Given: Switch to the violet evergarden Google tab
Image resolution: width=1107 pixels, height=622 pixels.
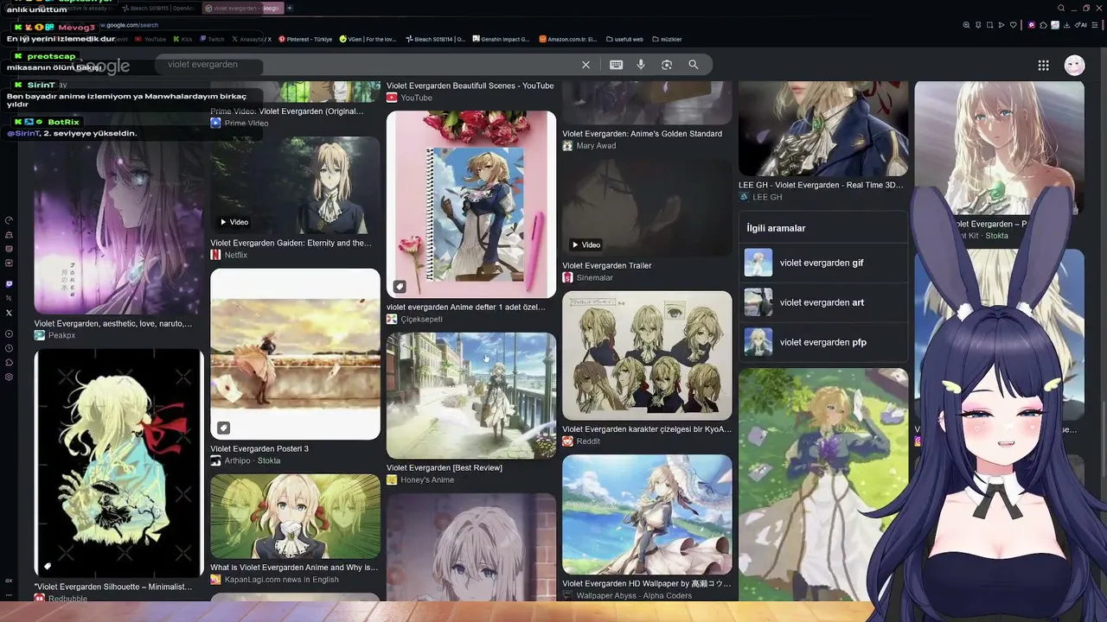Looking at the screenshot, I should point(243,8).
